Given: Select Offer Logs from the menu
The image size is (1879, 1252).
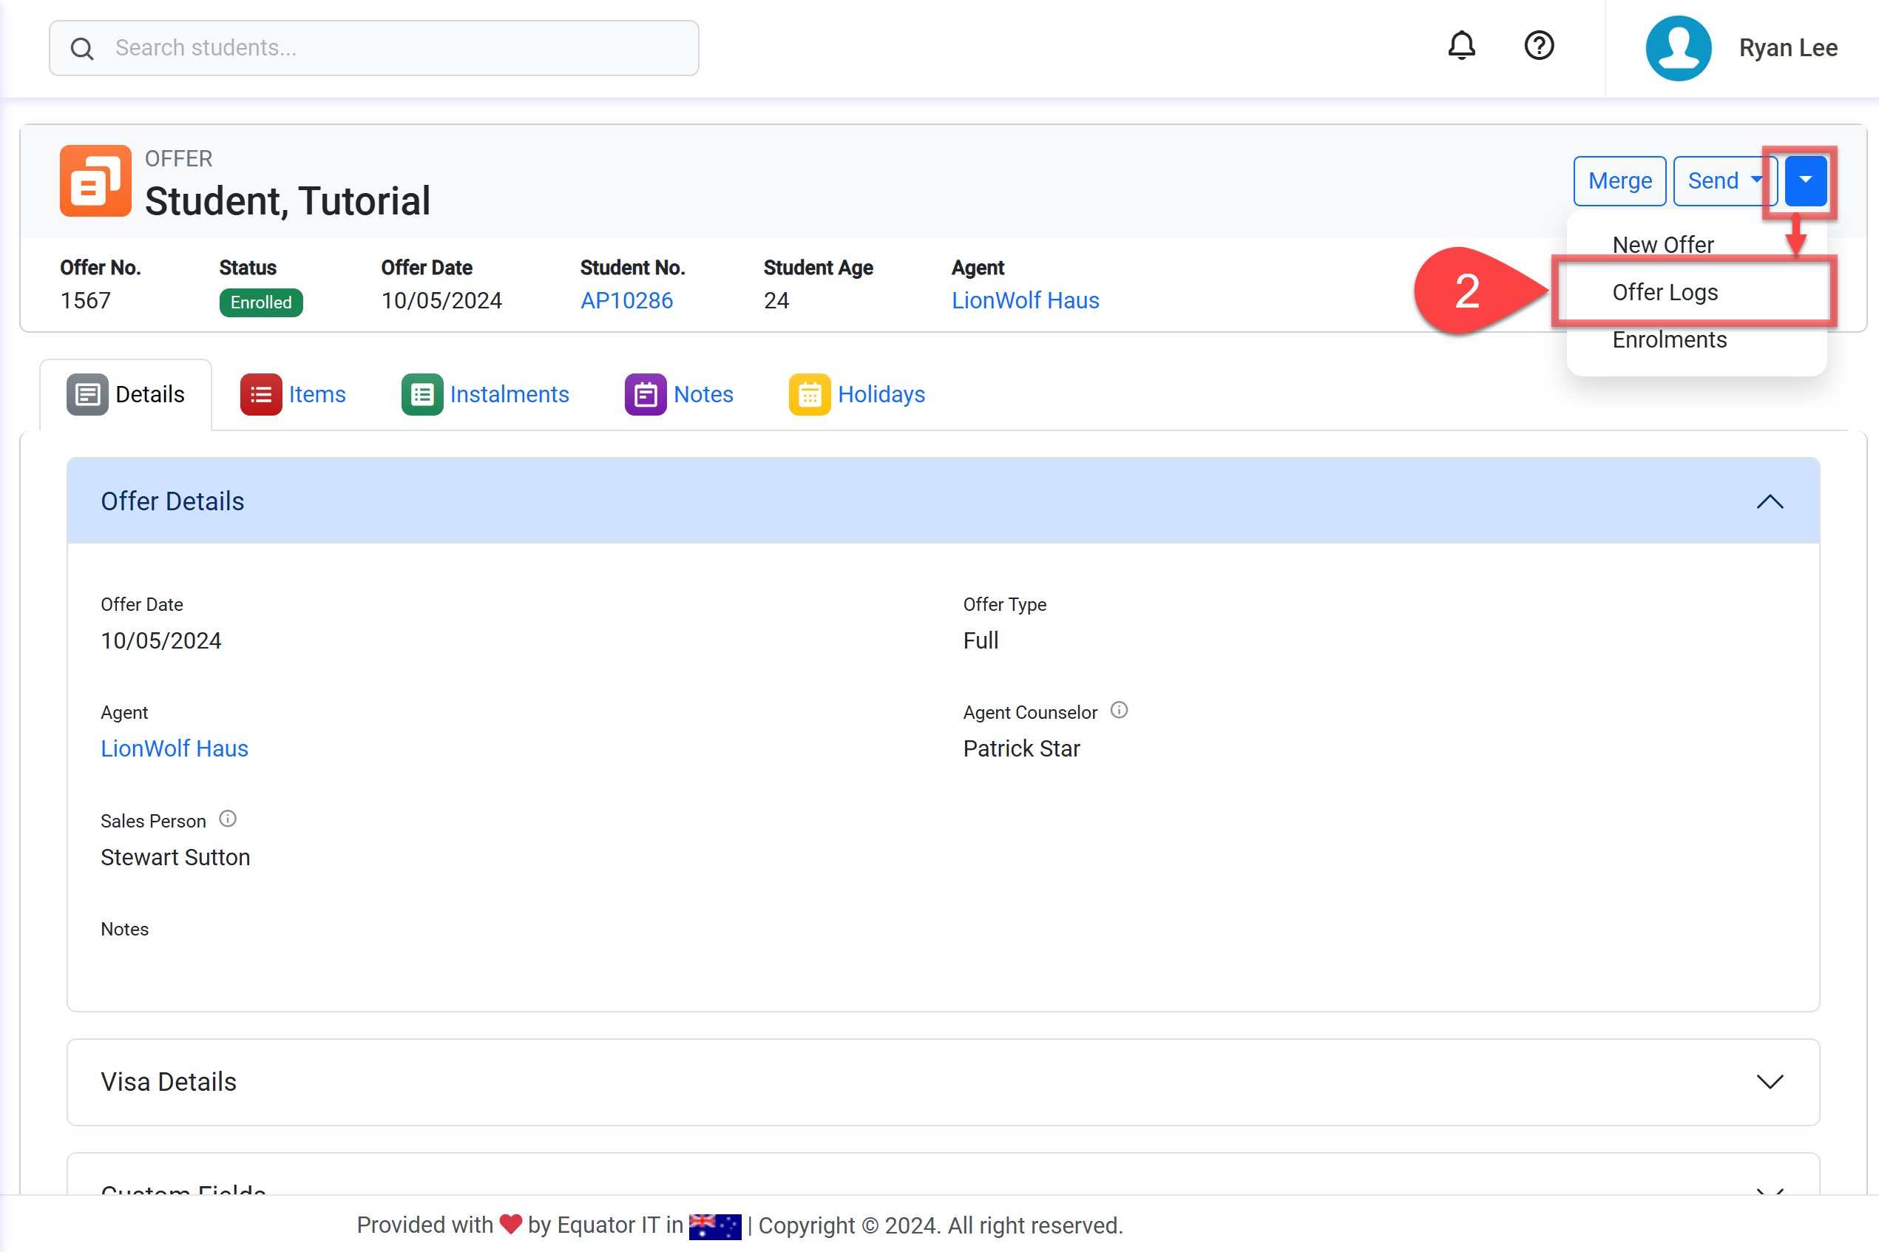Looking at the screenshot, I should (1665, 292).
